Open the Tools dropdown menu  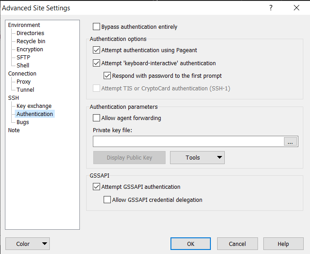197,158
